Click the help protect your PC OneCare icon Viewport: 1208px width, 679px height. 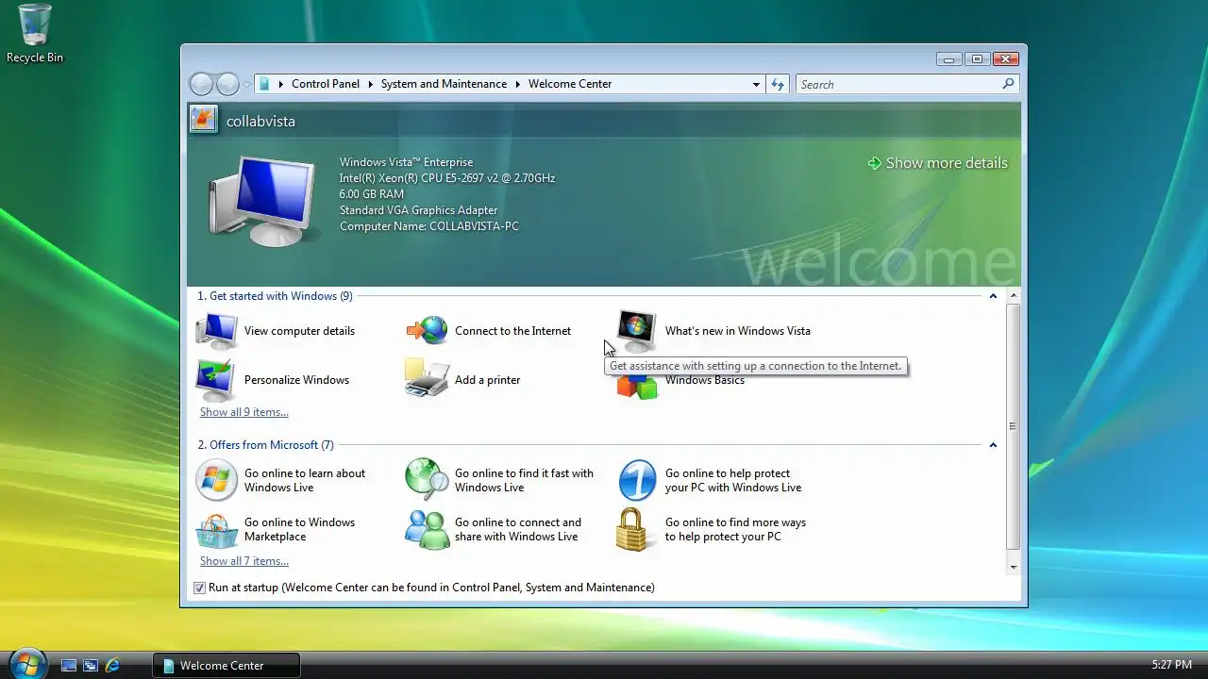pyautogui.click(x=637, y=480)
